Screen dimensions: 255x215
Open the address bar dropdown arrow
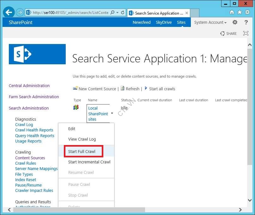[117, 13]
